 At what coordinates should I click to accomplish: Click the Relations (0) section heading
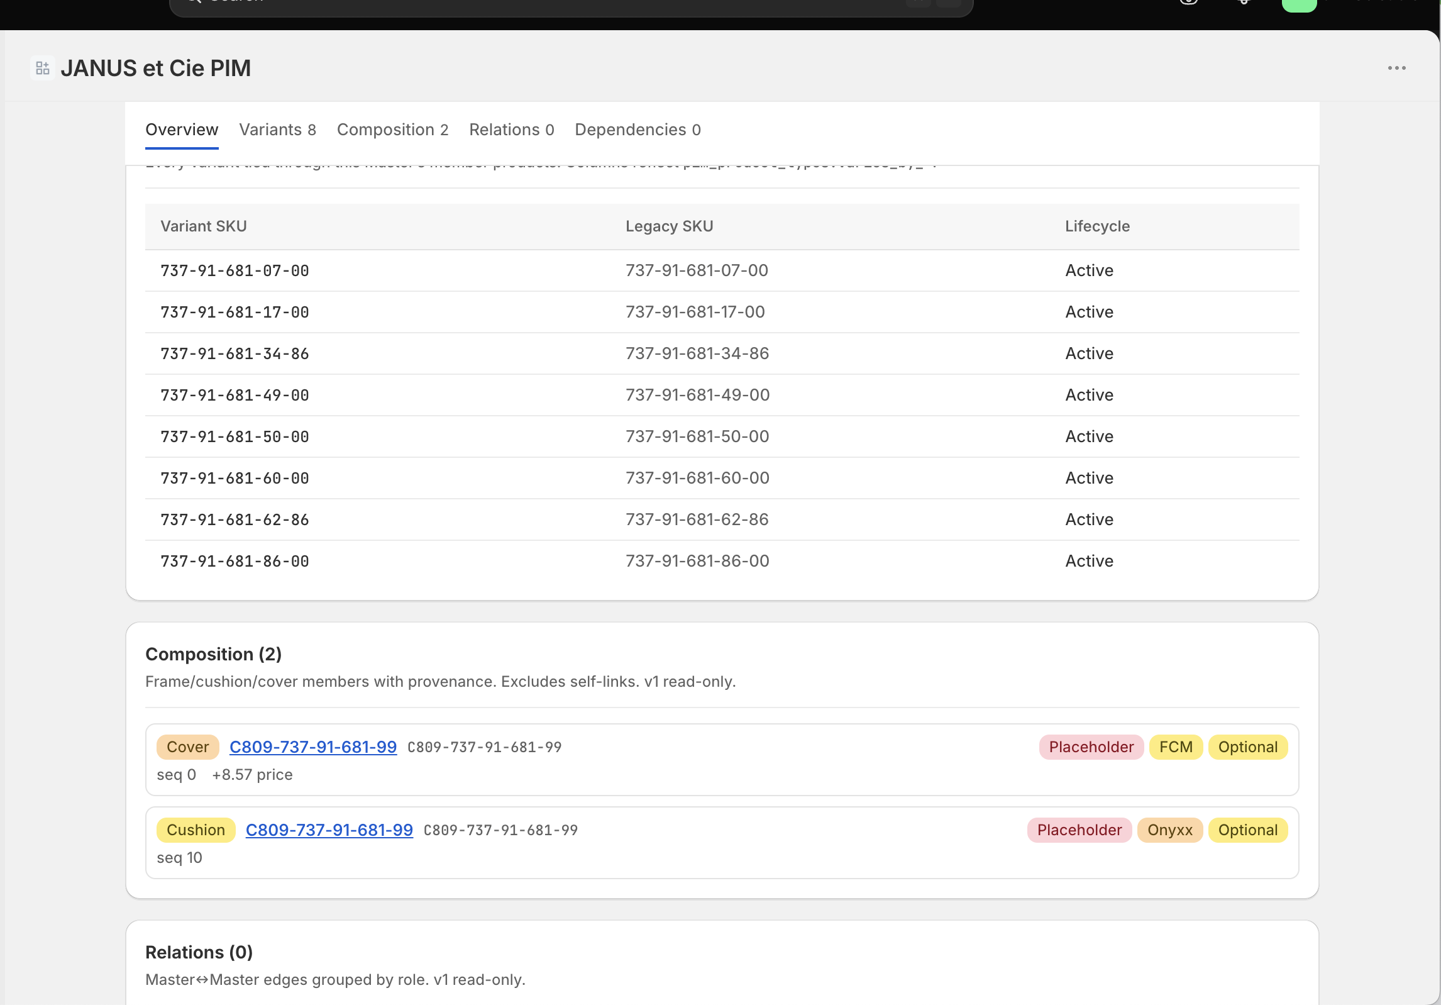pyautogui.click(x=199, y=952)
